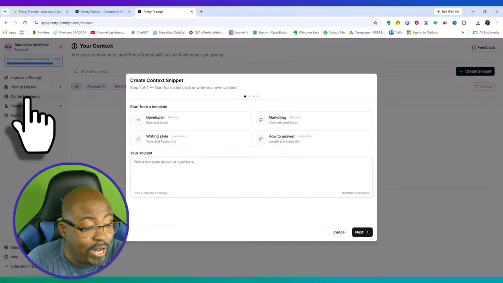Open the Journal it! bookmark
503x283 pixels.
pos(239,33)
